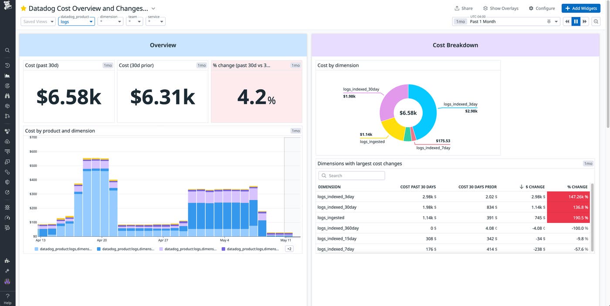Sort table by % CHANGE column header

[x=577, y=187]
